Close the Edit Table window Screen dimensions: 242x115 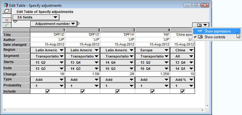[205, 5]
